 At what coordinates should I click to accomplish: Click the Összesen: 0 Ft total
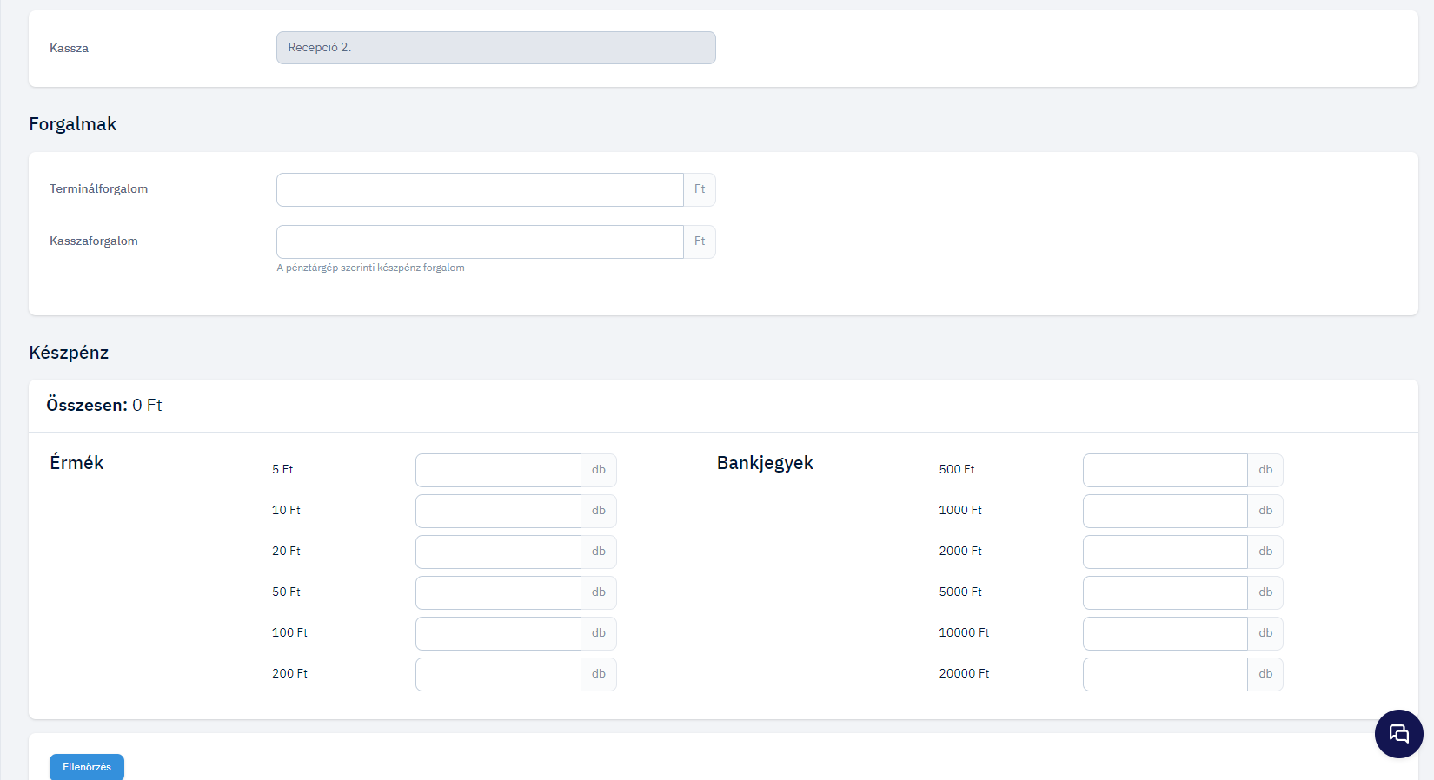pos(104,405)
